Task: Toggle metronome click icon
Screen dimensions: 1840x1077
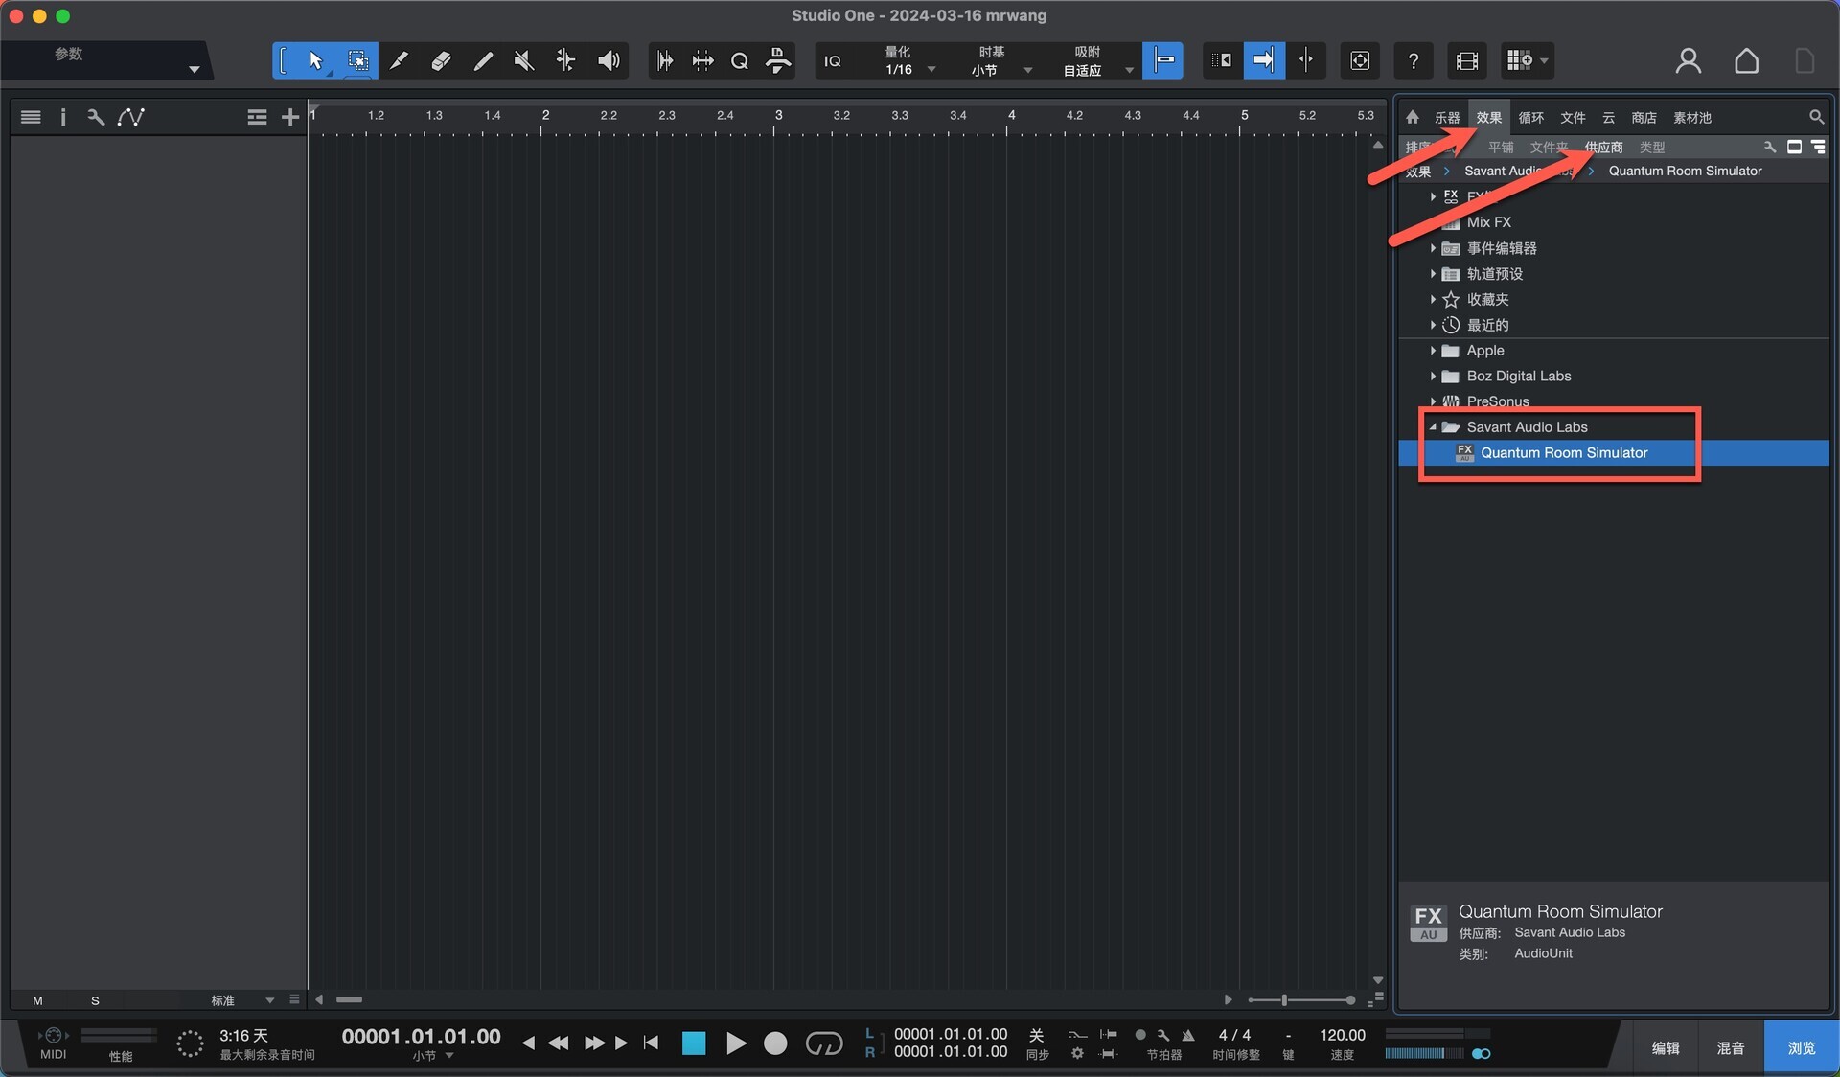Action: [x=1187, y=1035]
